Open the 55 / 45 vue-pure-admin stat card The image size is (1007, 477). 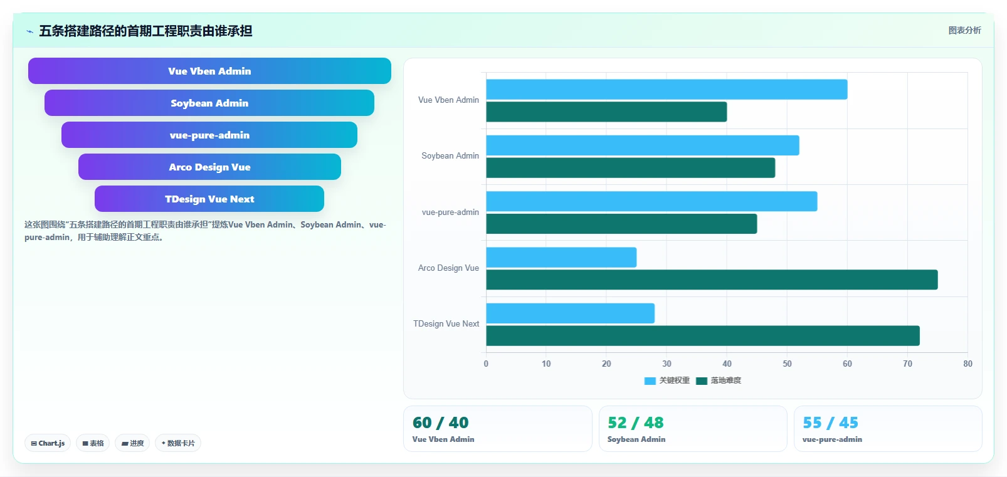(x=888, y=429)
